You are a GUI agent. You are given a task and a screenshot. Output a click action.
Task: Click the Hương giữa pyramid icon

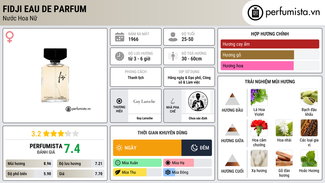(232, 130)
